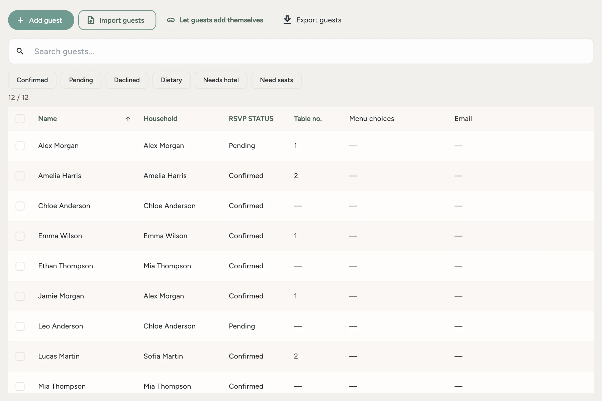
Task: Show guests who need a hotel
Action: 221,80
